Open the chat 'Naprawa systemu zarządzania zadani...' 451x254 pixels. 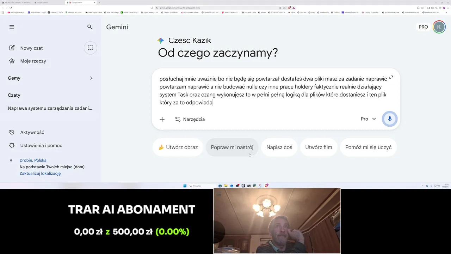click(50, 108)
